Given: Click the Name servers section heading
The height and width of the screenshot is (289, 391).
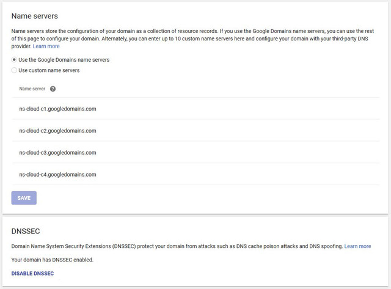Looking at the screenshot, I should [35, 16].
